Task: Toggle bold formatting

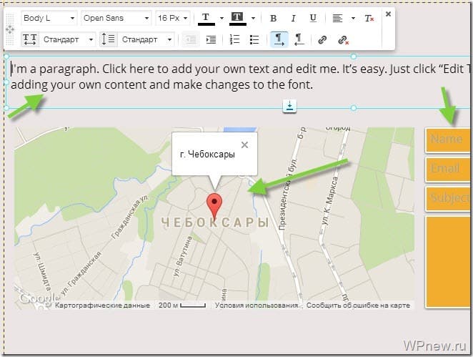Action: pyautogui.click(x=274, y=19)
